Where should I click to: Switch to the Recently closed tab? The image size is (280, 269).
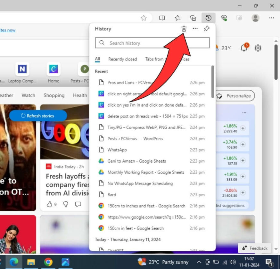123,59
